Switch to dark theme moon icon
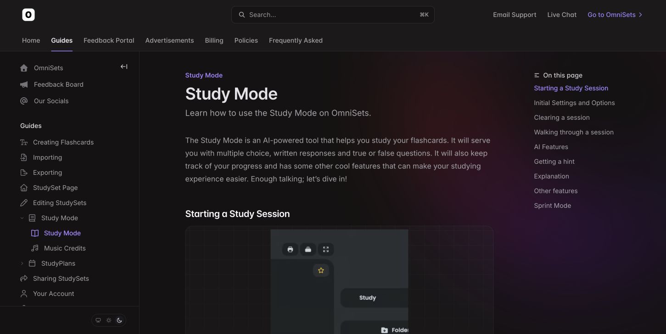The image size is (666, 334). [119, 320]
